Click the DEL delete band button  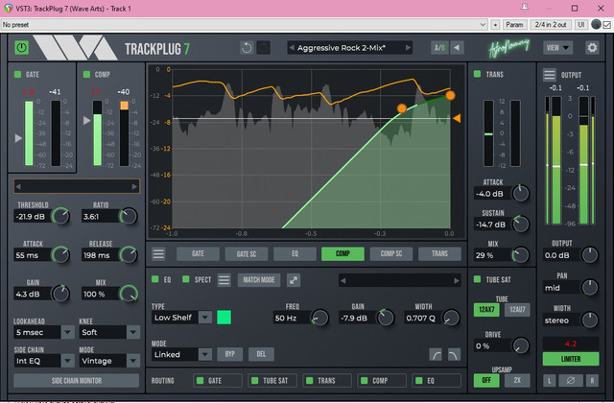pos(261,354)
